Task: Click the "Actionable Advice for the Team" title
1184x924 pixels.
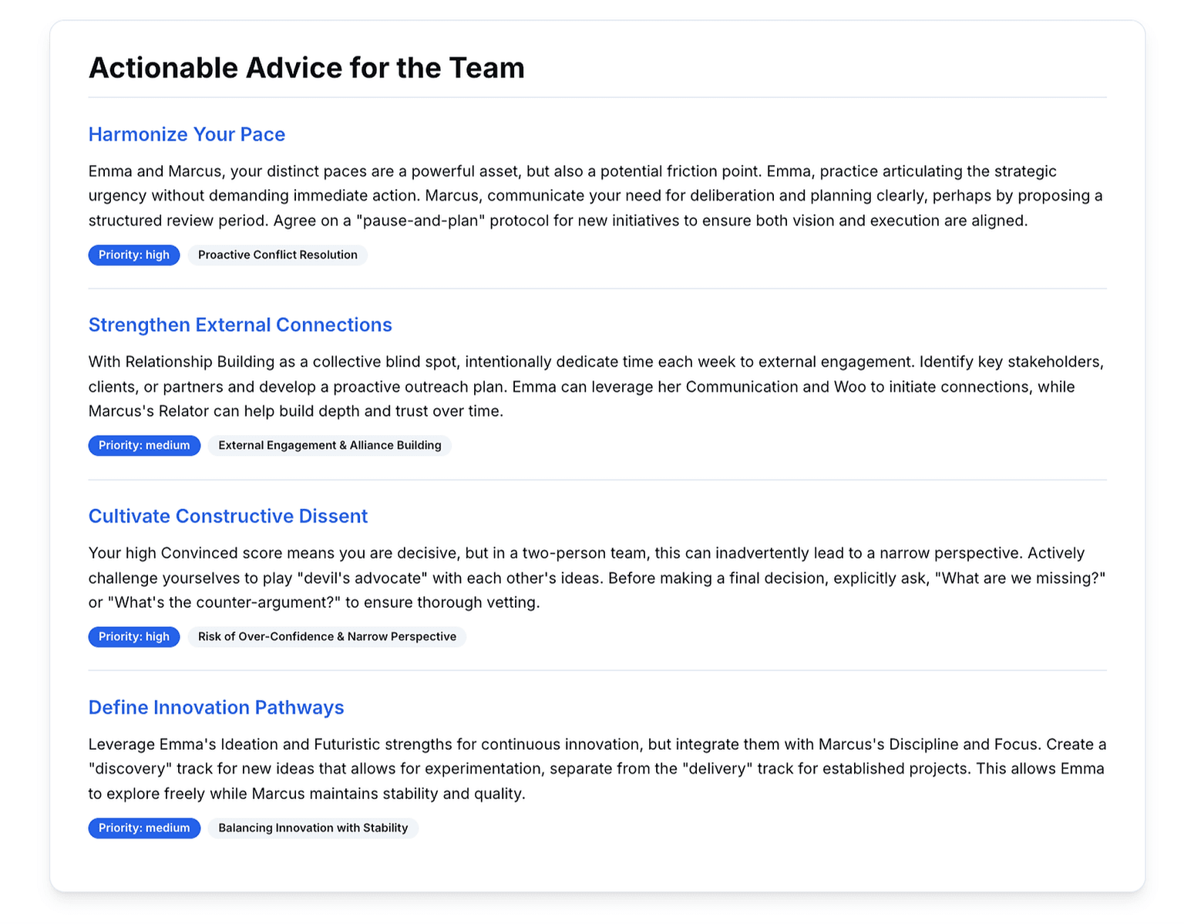Action: click(x=306, y=68)
